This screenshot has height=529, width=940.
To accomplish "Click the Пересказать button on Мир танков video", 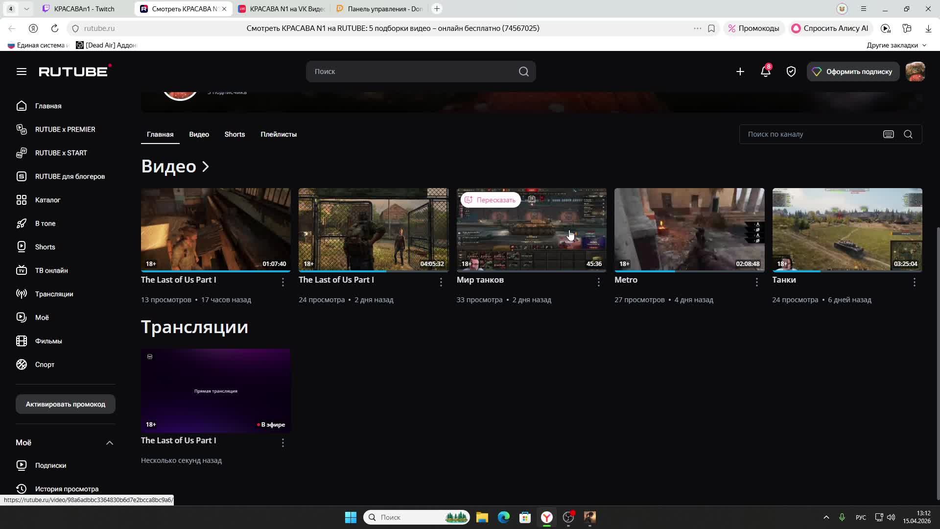I will click(490, 200).
